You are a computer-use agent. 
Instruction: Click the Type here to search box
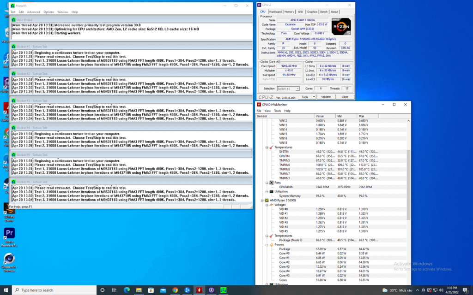(x=55, y=290)
